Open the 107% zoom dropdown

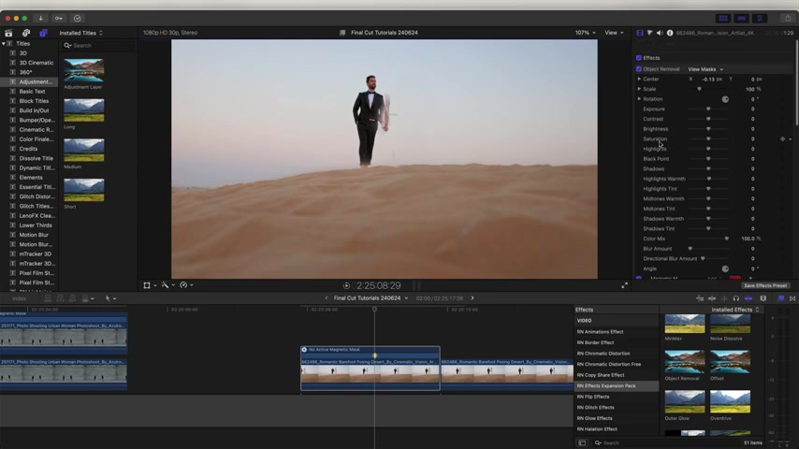(585, 33)
